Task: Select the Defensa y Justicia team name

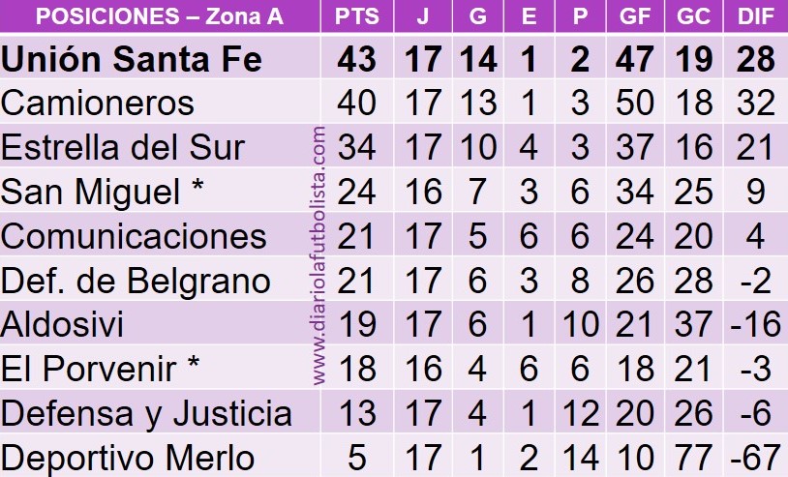Action: coord(146,413)
